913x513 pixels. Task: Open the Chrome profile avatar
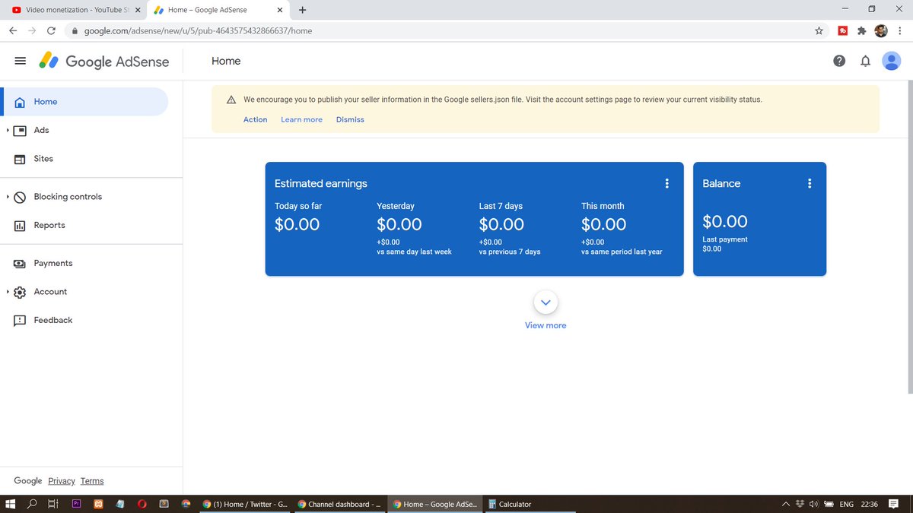tap(881, 30)
